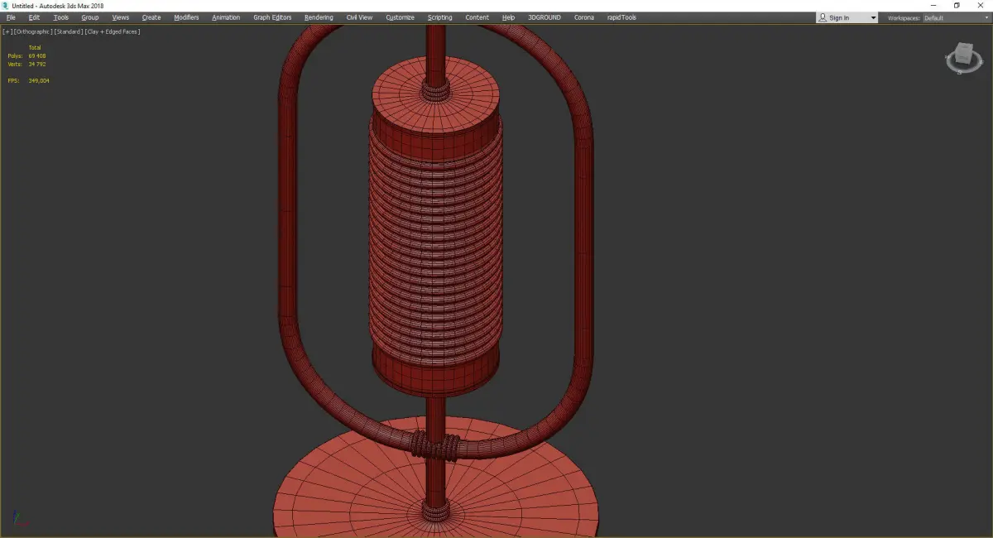The width and height of the screenshot is (993, 538).
Task: Open the Views menu
Action: click(121, 17)
